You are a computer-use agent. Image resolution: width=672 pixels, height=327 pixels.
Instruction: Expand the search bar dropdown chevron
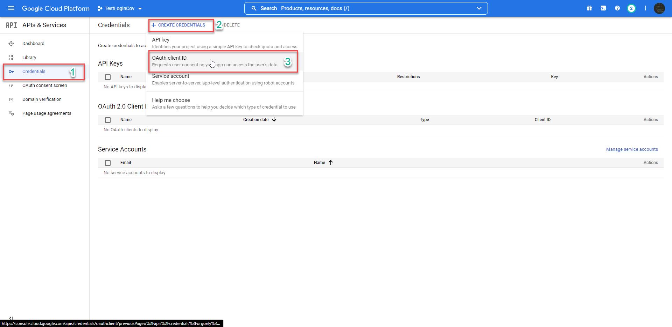click(479, 8)
